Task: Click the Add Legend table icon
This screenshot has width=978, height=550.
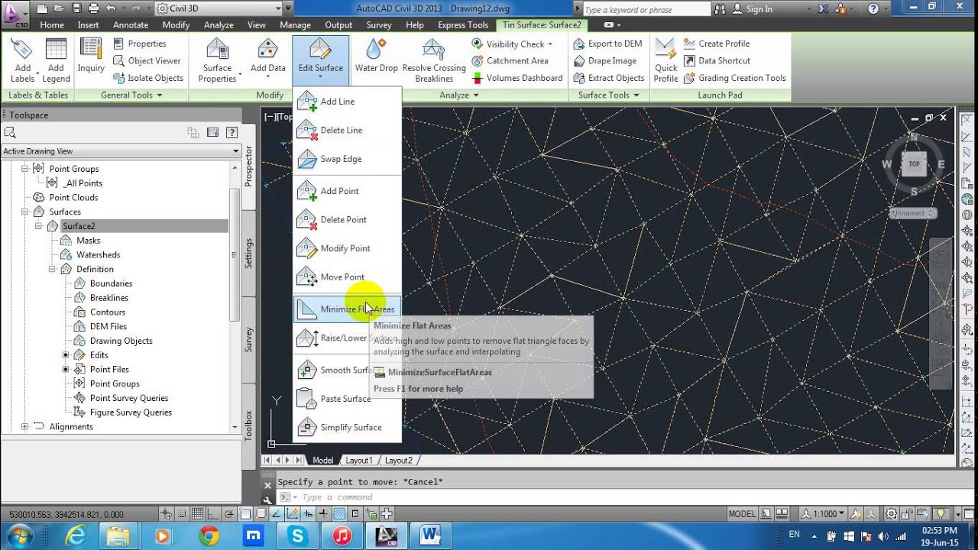Action: click(x=56, y=60)
